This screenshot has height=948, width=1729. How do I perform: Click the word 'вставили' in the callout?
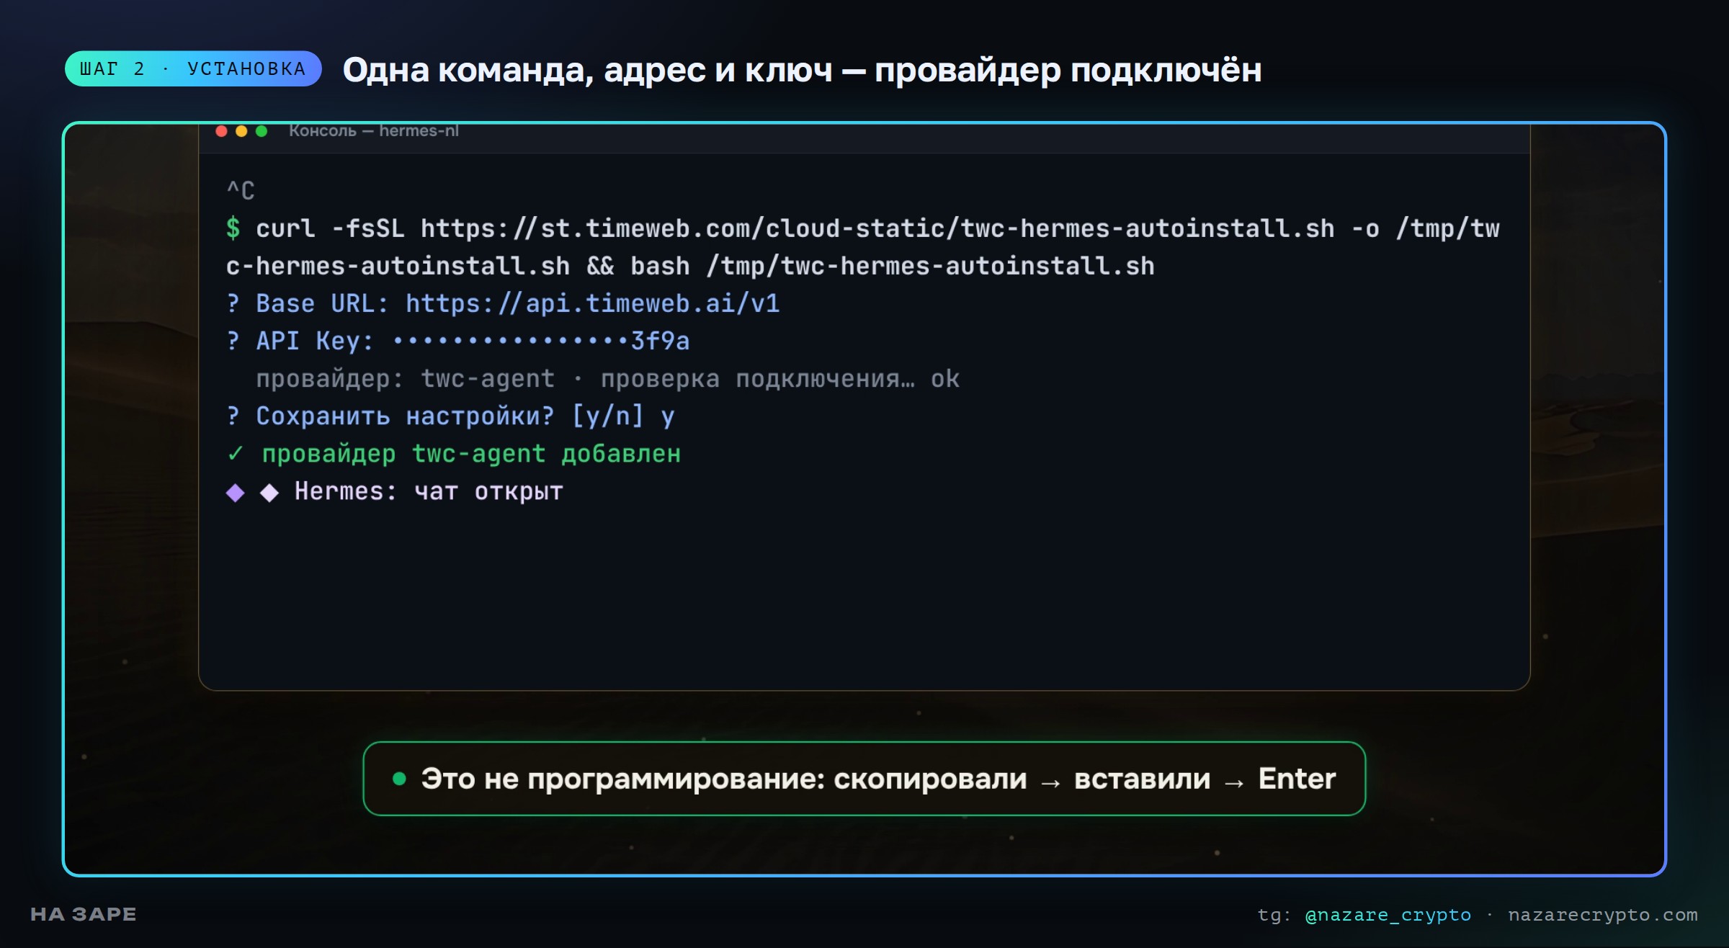tap(1142, 779)
